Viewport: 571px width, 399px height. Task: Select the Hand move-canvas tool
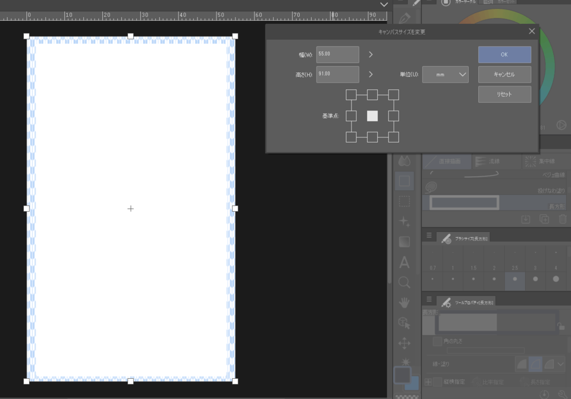(x=404, y=302)
